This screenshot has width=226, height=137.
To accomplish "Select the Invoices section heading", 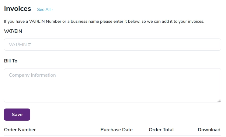I will point(17,9).
